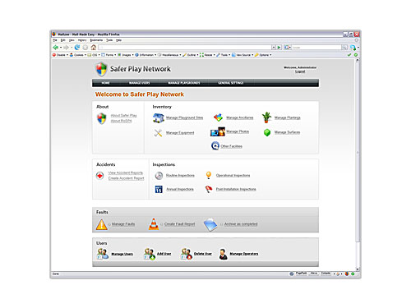
Task: Open the Information toolbar dropdown
Action: tap(145, 55)
